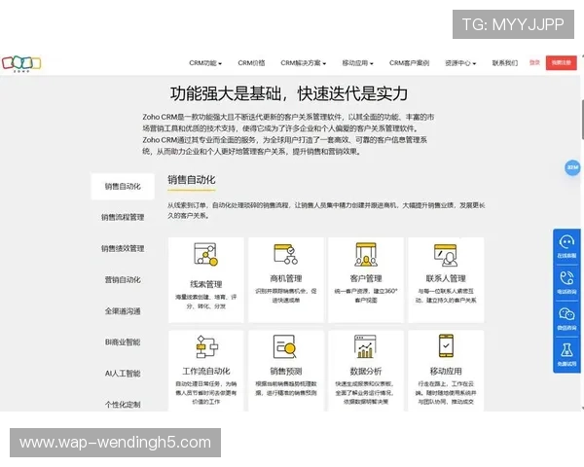
Task: Click the red 免费注册 register button
Action: coord(562,62)
